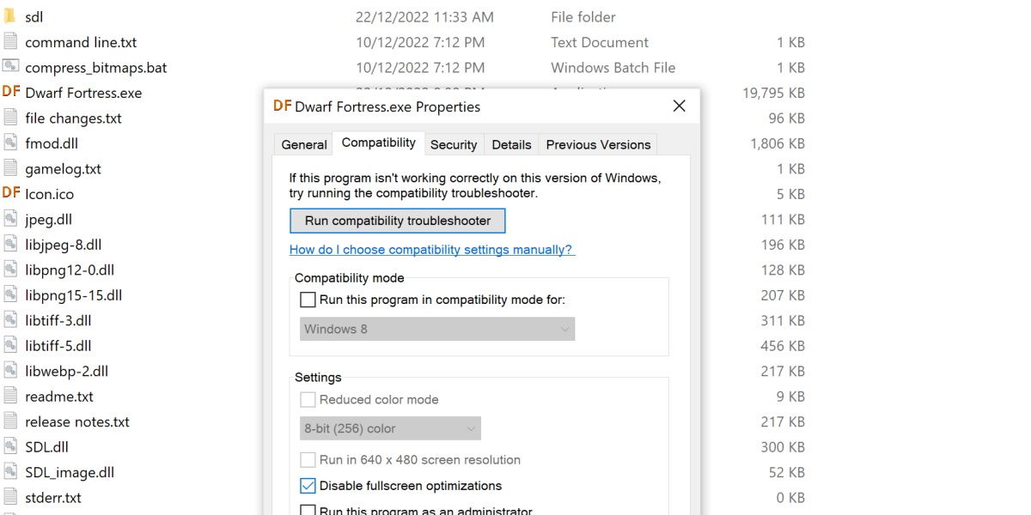Select stderr.txt in the file list

pos(53,498)
